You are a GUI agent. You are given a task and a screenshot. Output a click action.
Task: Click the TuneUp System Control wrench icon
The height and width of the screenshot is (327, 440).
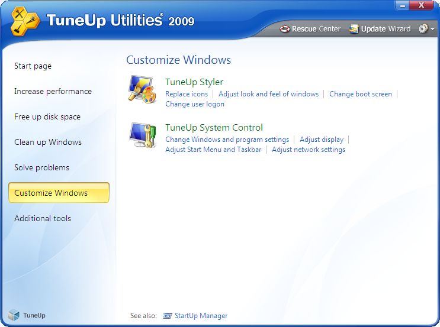(x=143, y=135)
